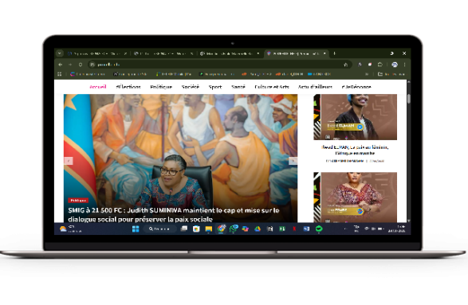The height and width of the screenshot is (305, 468).
Task: View site information icon in the address bar
Action: point(92,65)
